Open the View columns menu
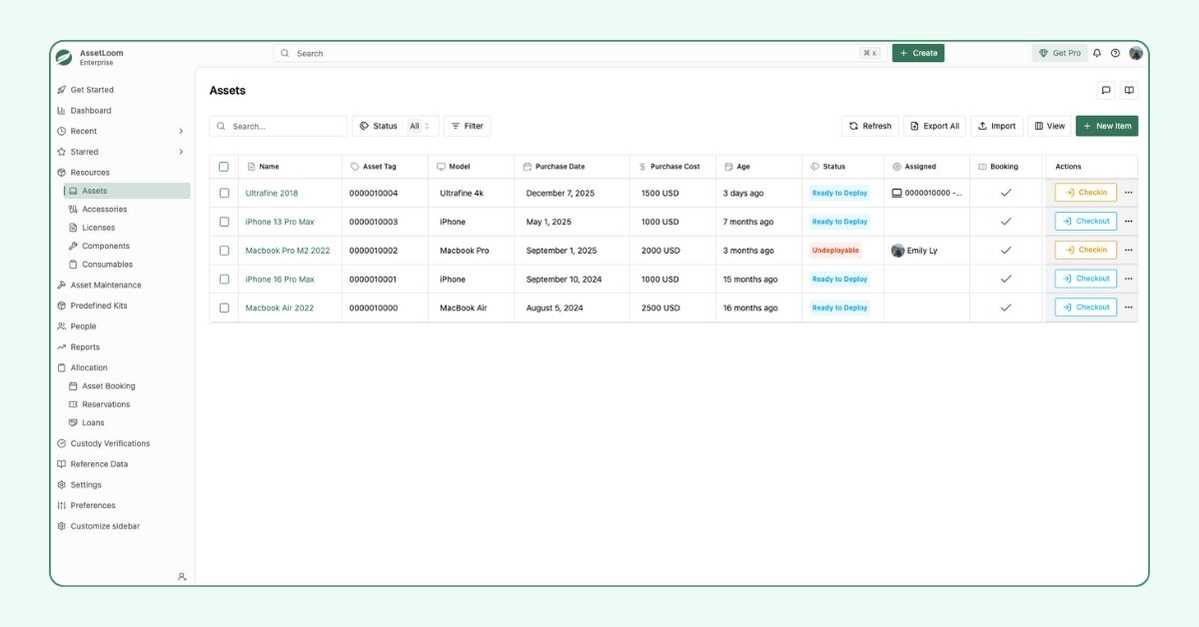Screen dimensions: 1199x627 click(1049, 126)
